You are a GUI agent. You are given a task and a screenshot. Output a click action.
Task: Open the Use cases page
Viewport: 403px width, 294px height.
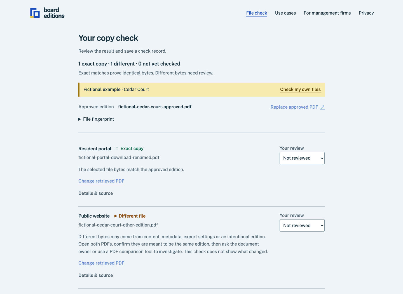click(x=285, y=13)
